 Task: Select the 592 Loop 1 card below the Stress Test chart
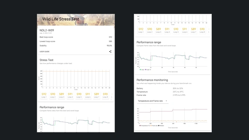pyautogui.click(x=44, y=95)
